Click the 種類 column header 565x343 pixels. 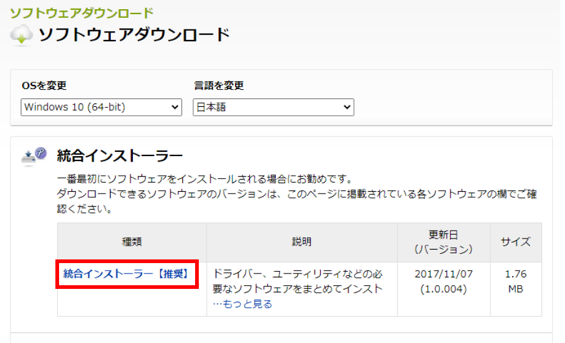coord(132,242)
